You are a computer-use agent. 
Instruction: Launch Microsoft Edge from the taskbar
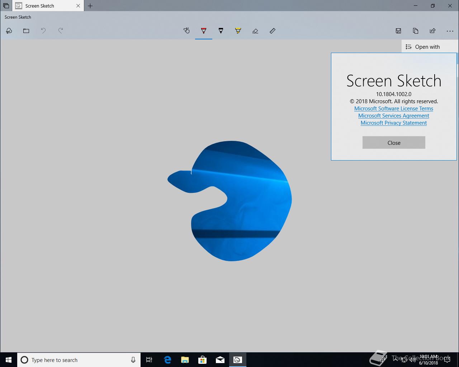click(x=167, y=360)
